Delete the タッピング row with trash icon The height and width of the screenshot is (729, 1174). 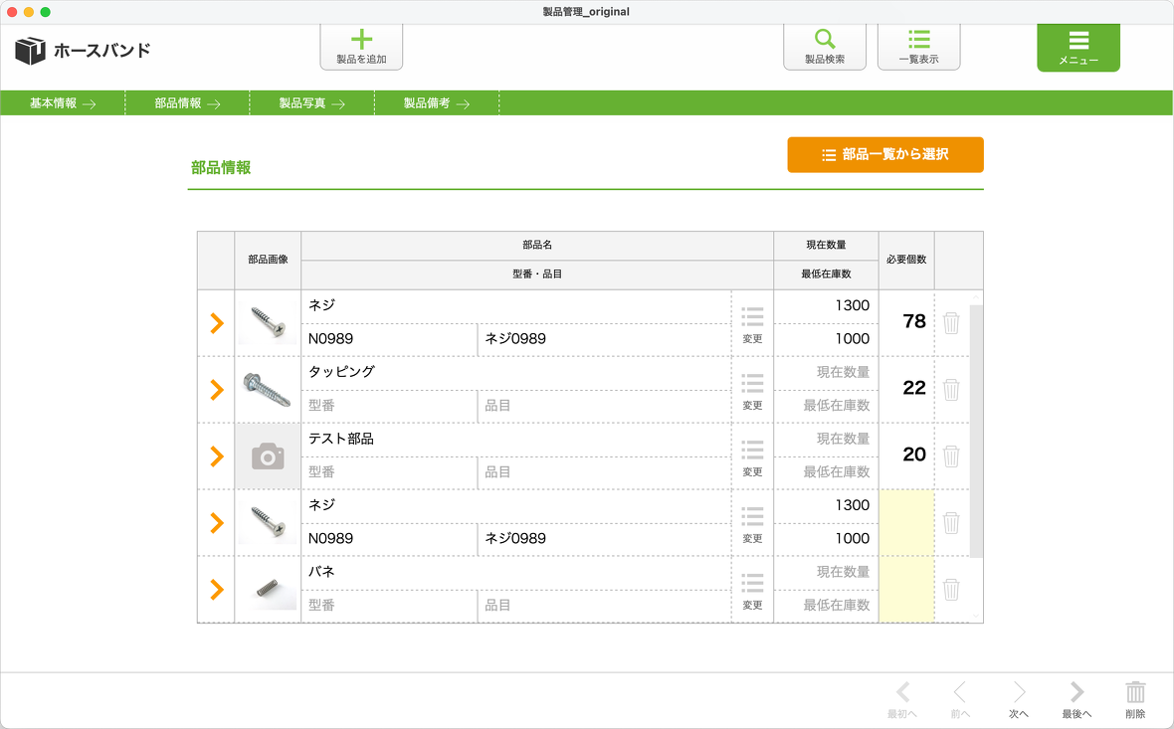[951, 389]
